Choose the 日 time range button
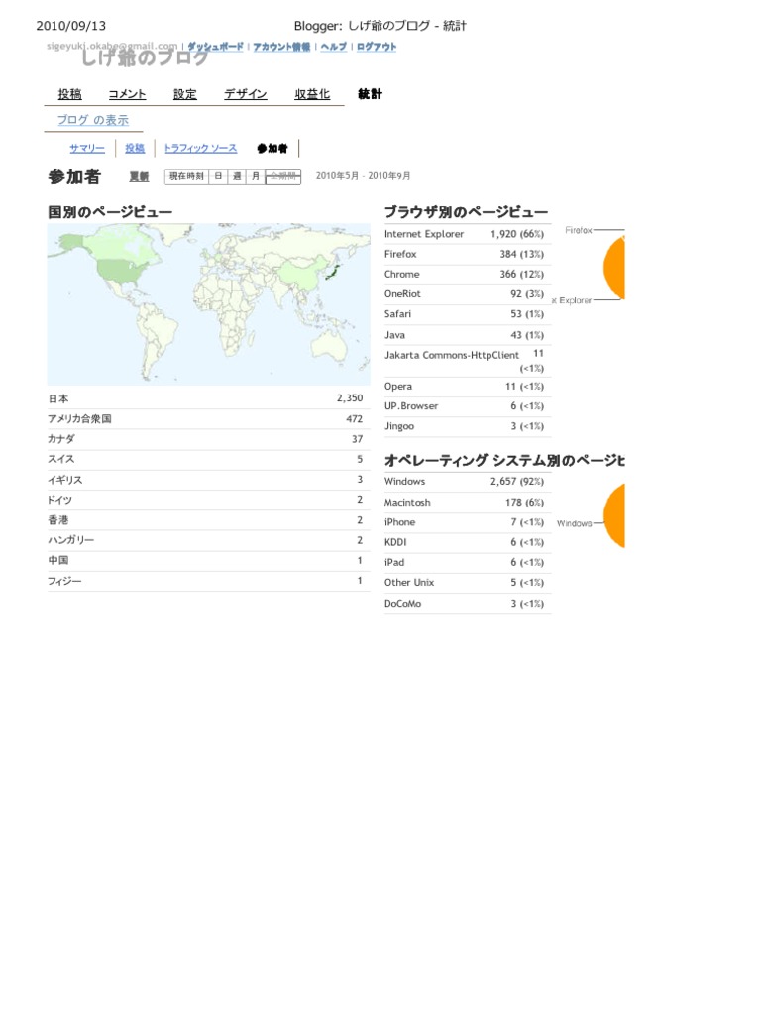 click(218, 176)
